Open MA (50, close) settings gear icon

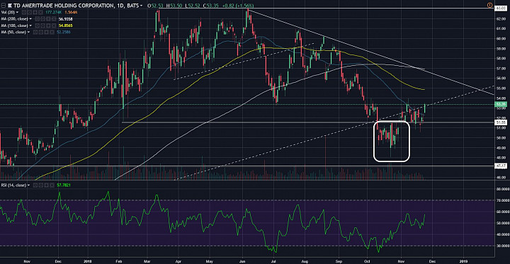[x=40, y=32]
